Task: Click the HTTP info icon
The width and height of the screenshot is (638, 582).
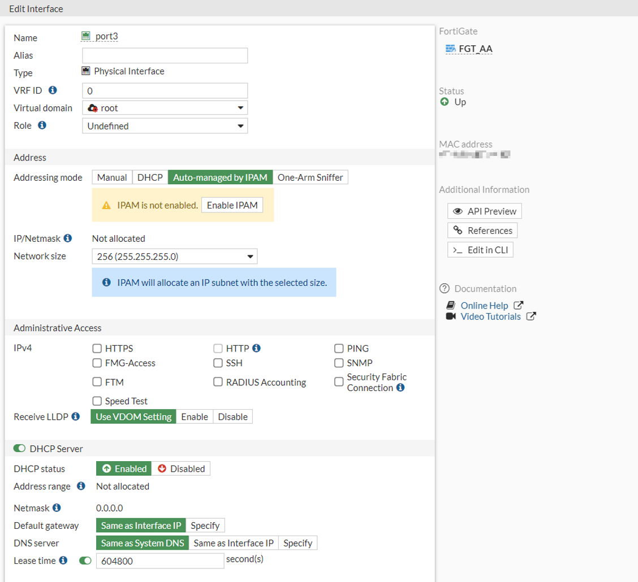Action: [x=256, y=348]
